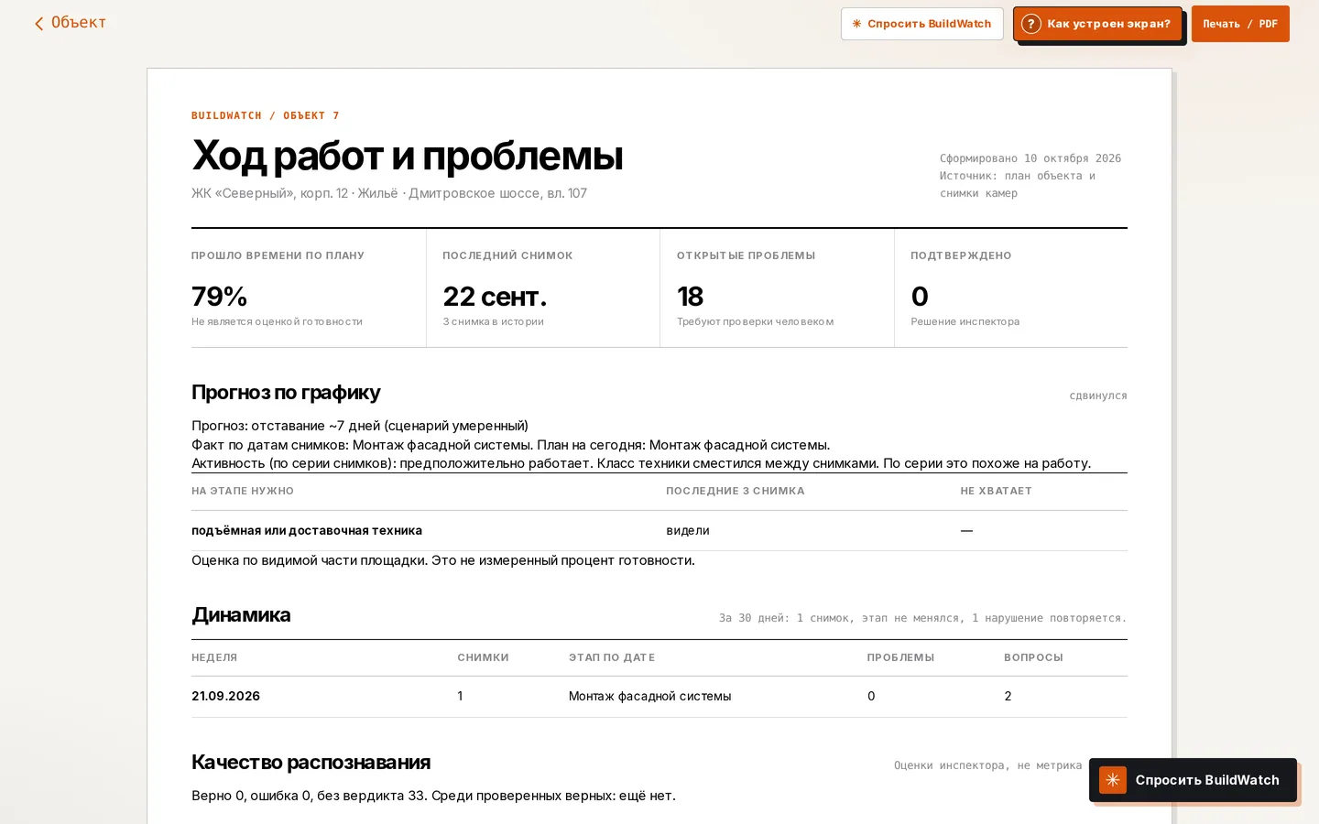This screenshot has height=824, width=1319.
Task: Click the Активность (по серии снимков) line
Action: tap(641, 463)
